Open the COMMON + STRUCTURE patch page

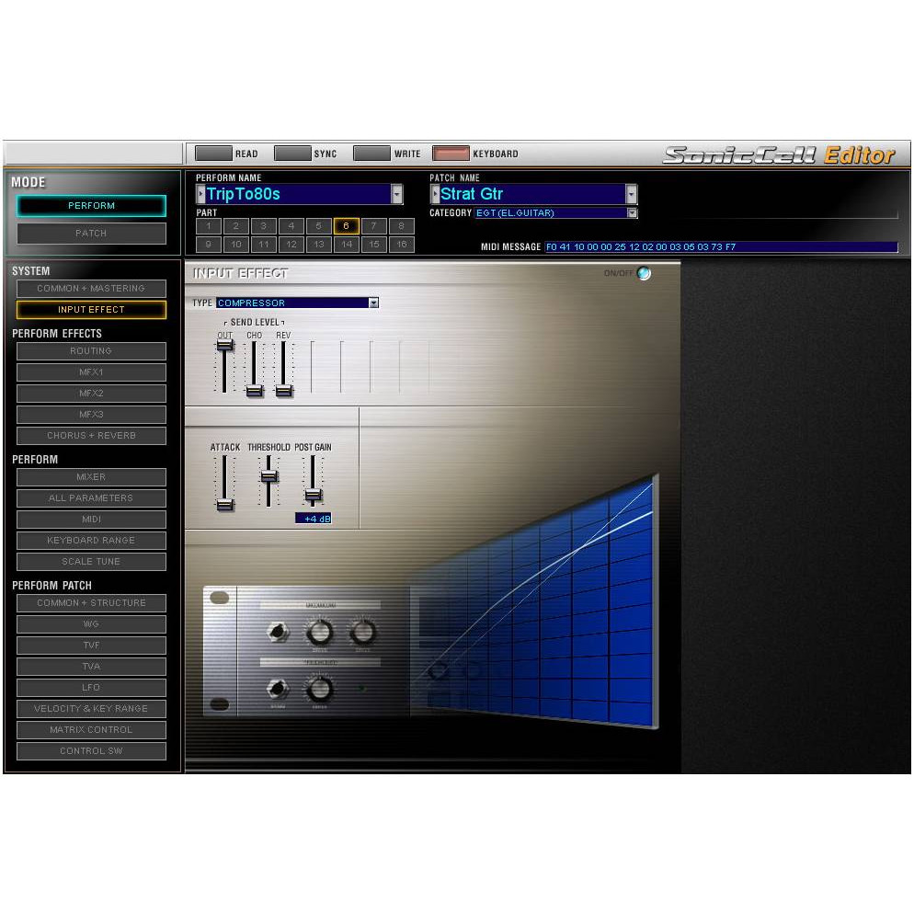(x=92, y=602)
